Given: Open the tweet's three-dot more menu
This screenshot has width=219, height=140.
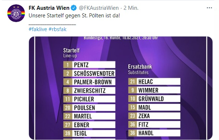Looking at the screenshot, I should click(209, 8).
